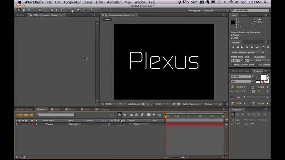Click Spotlight search magnifier in menu bar
The height and width of the screenshot is (160, 285).
coord(265,2)
